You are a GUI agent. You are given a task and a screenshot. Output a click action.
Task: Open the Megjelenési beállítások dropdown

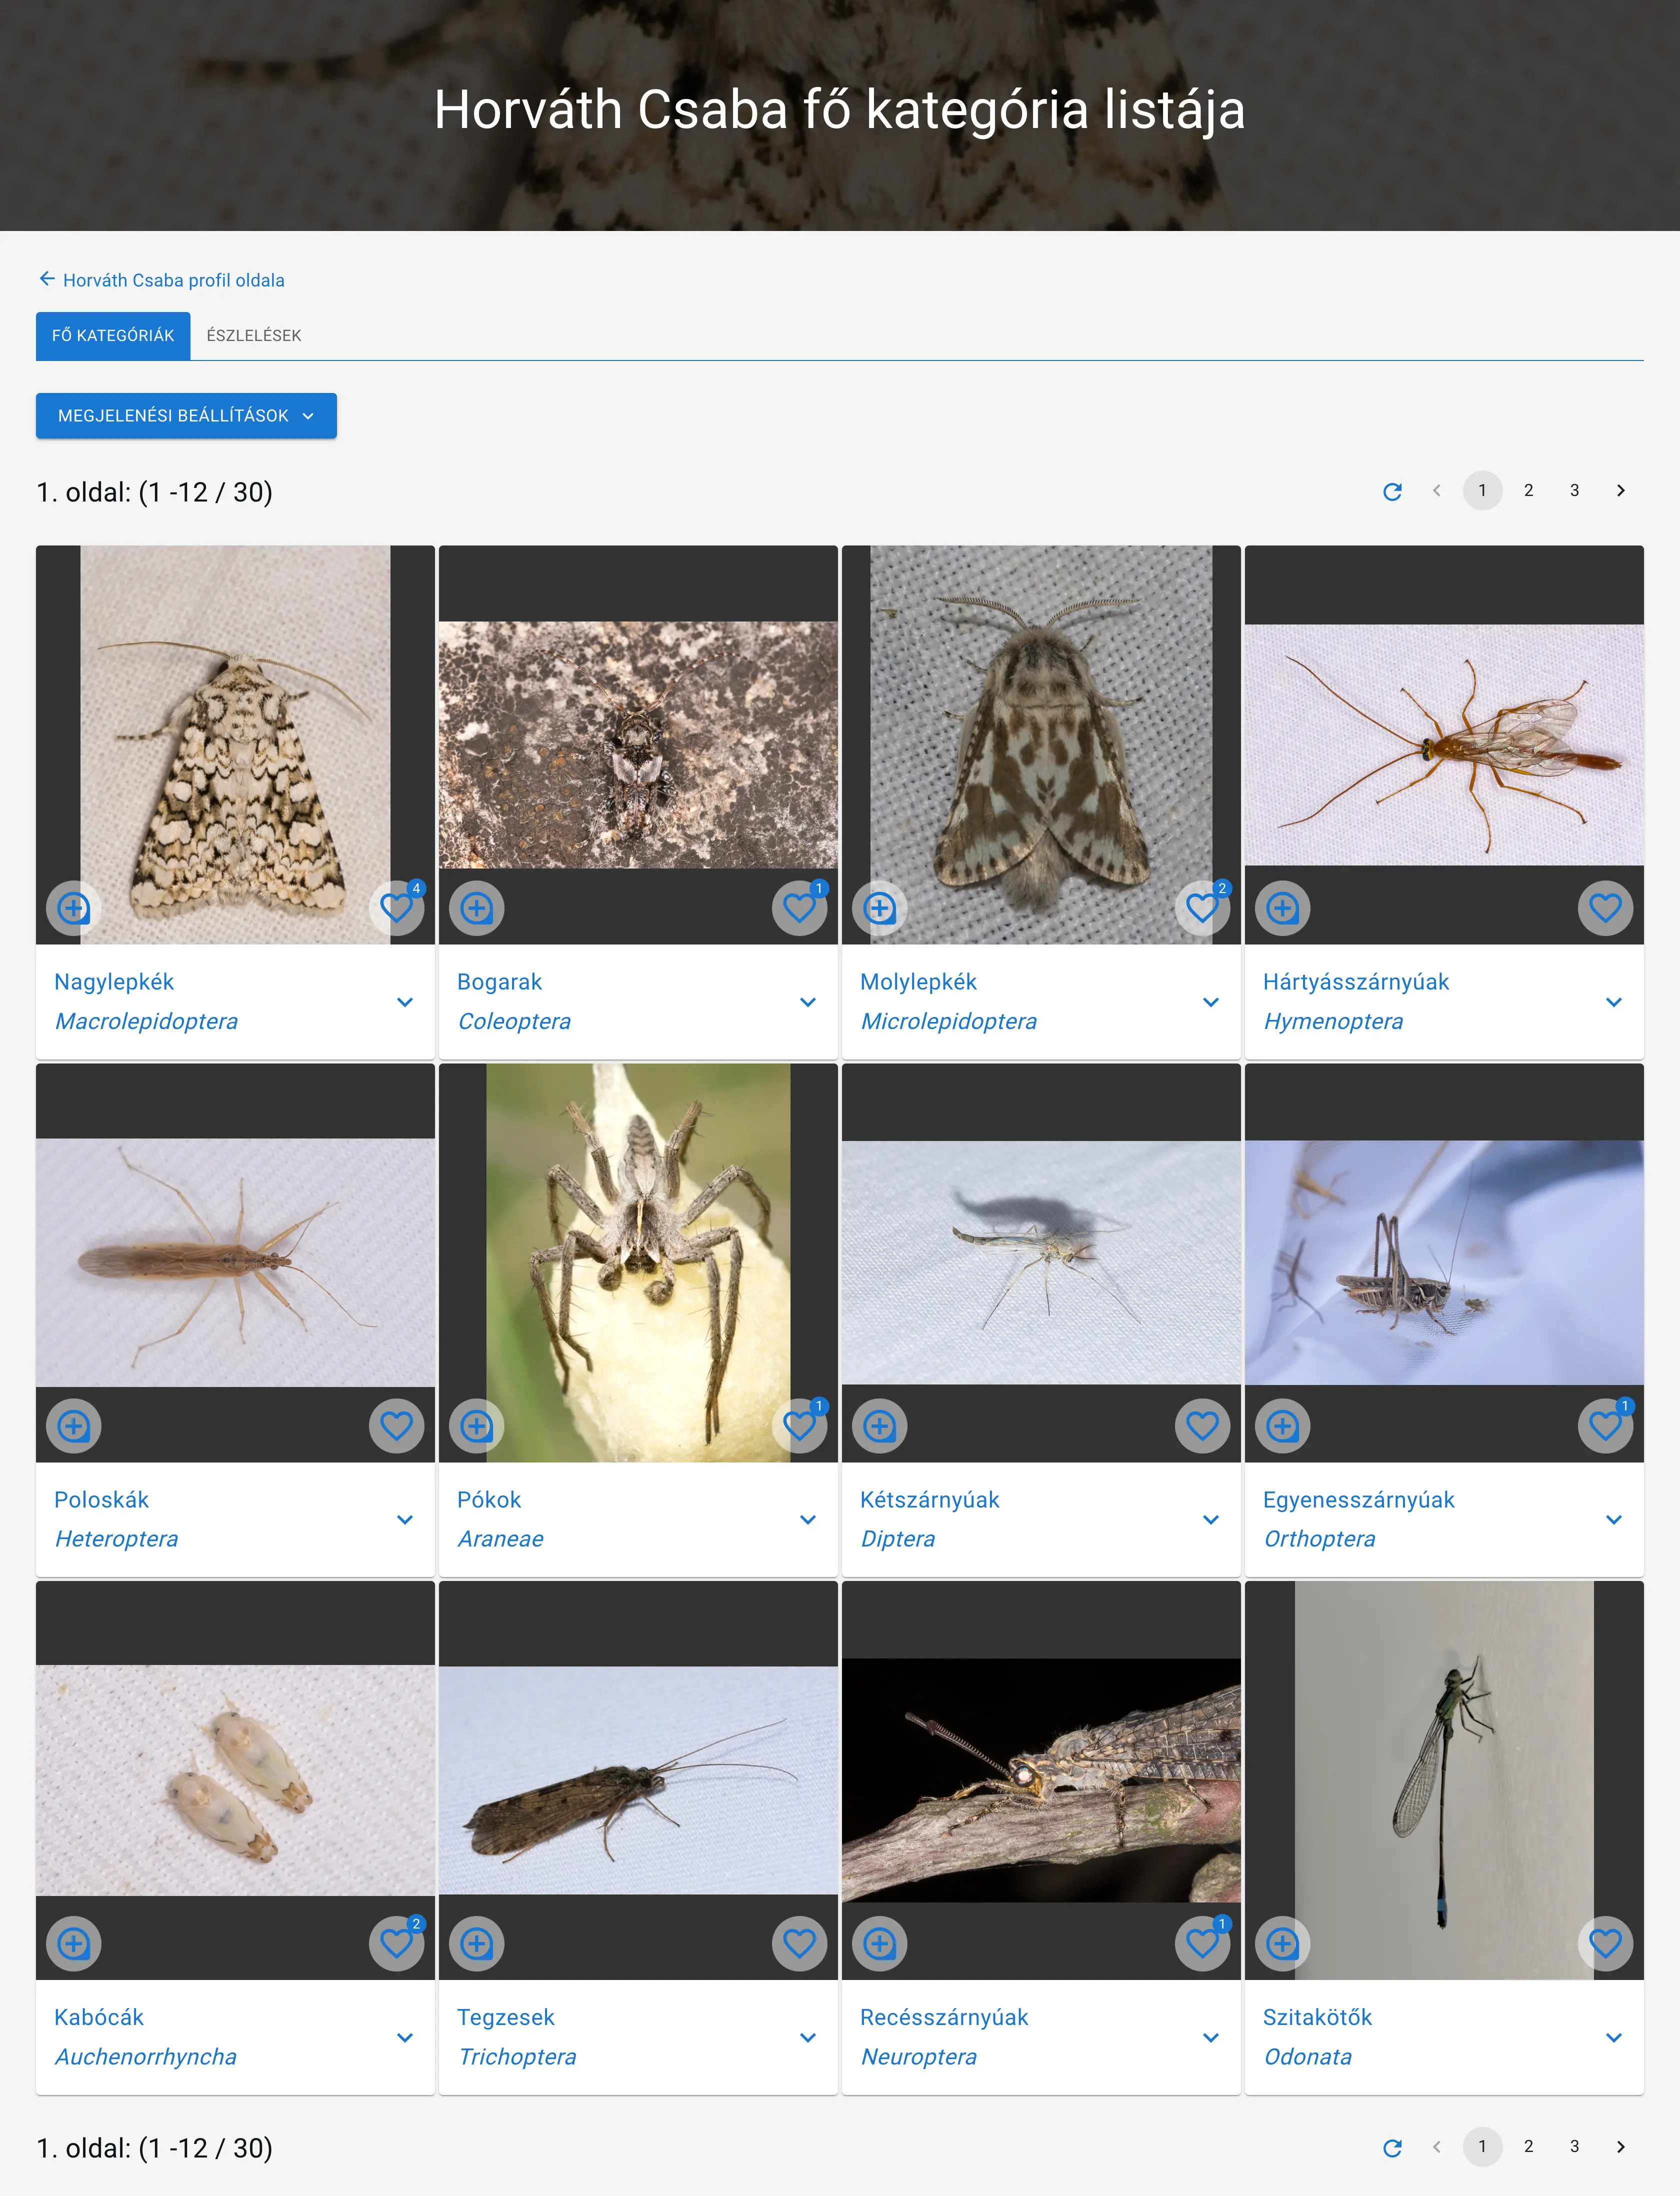coord(186,415)
